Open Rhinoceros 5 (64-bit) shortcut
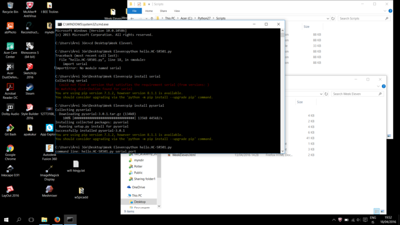Viewport: 400px width, 225px height. [x=30, y=50]
